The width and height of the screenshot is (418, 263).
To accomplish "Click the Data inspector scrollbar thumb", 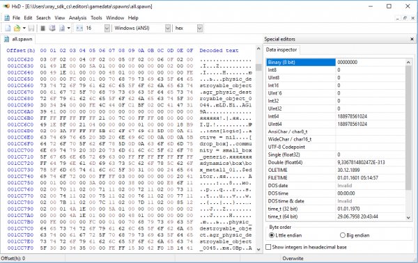I will (x=408, y=128).
